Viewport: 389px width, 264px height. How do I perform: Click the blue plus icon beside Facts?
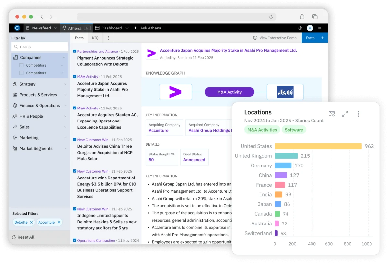tap(321, 38)
